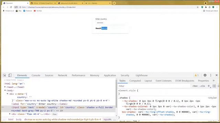
Task: Open a new browser tab
Action: coord(114,3)
